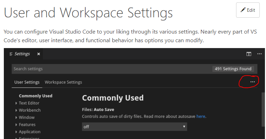Select Workbench category label
Screen dimensions: 266x139
[x=30, y=110]
